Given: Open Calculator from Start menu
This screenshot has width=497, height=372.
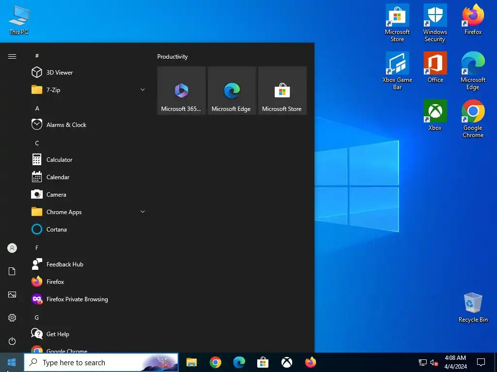Looking at the screenshot, I should (89, 160).
